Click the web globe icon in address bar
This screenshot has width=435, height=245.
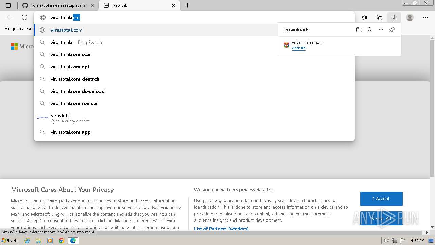[42, 17]
